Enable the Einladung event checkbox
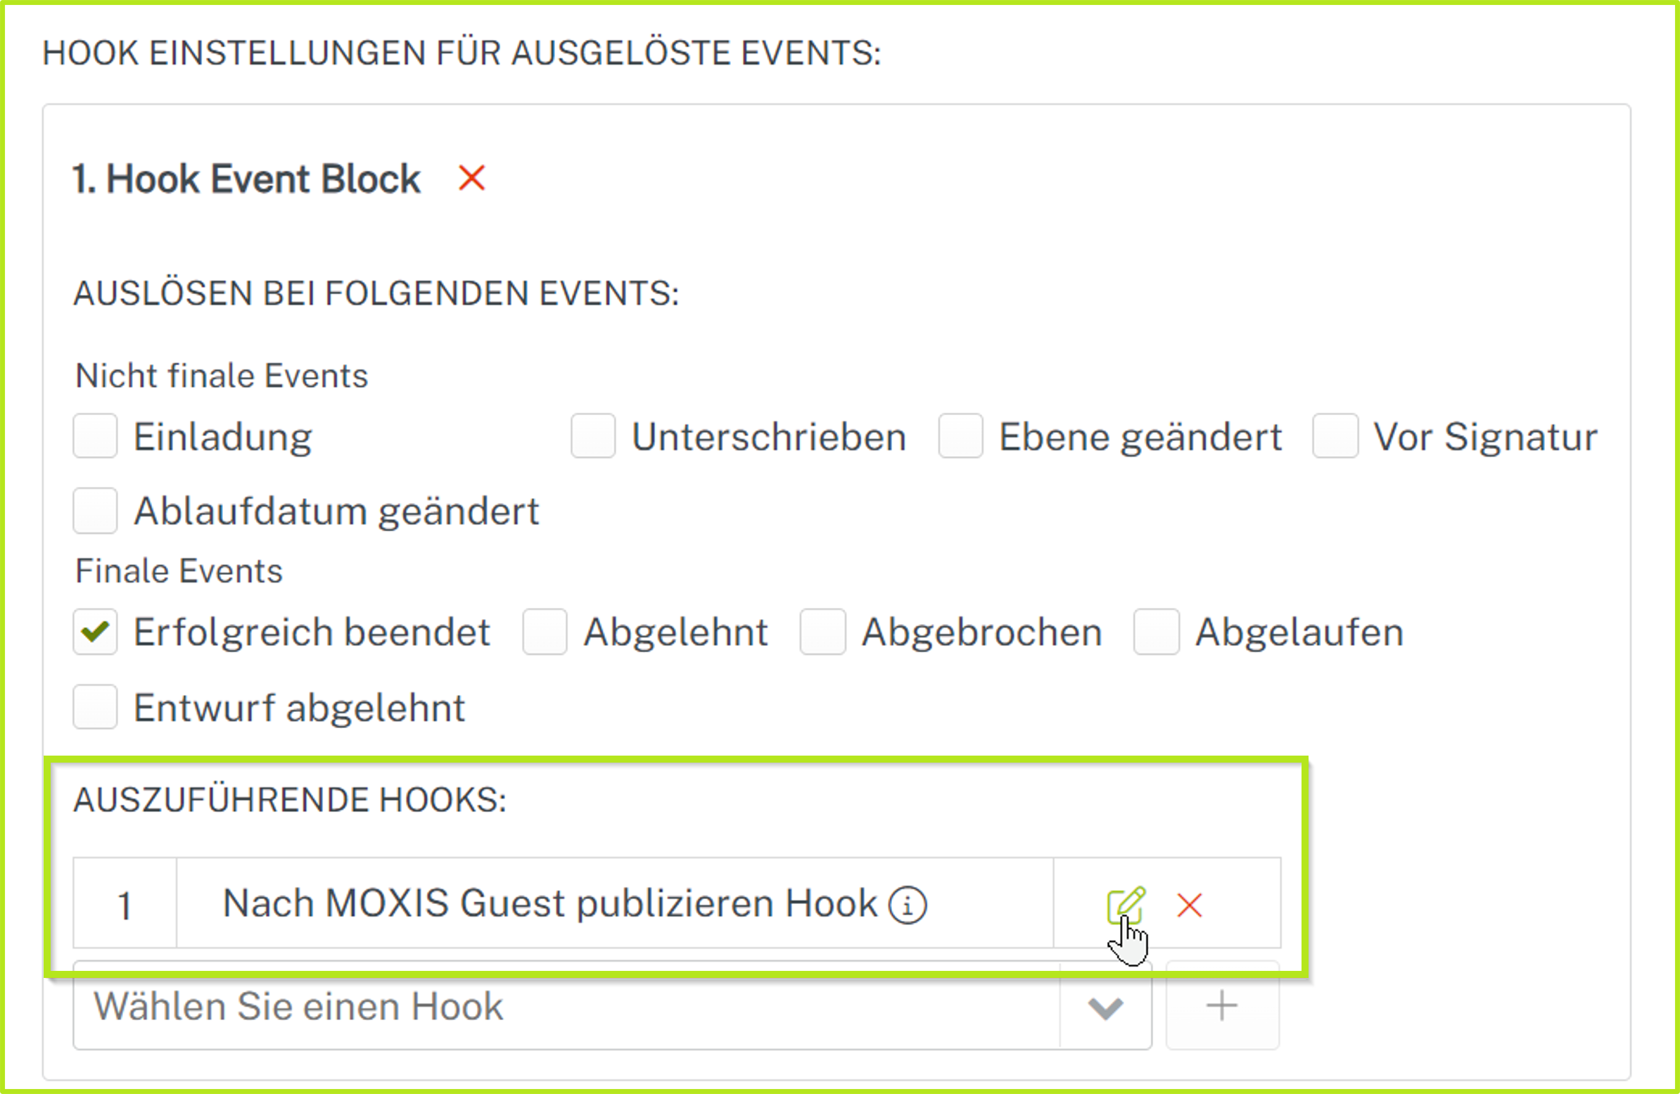 click(x=95, y=436)
